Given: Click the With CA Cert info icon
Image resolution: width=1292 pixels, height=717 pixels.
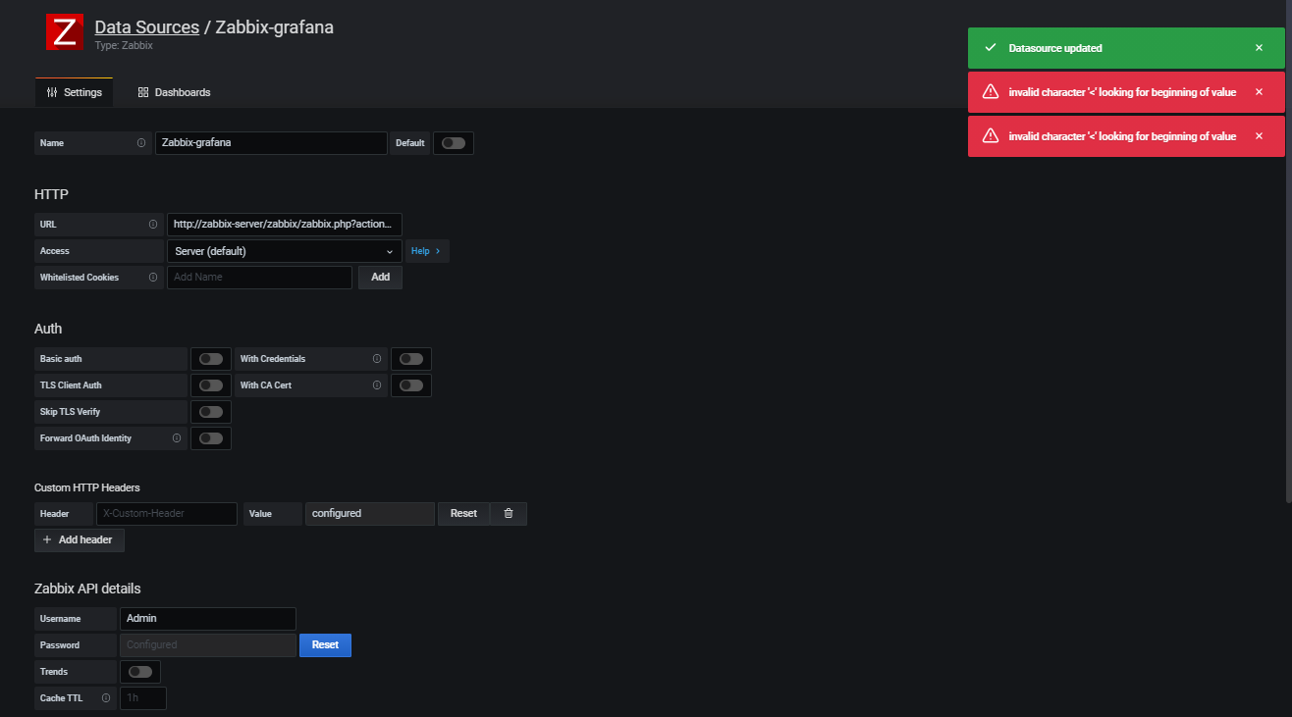Looking at the screenshot, I should point(377,385).
